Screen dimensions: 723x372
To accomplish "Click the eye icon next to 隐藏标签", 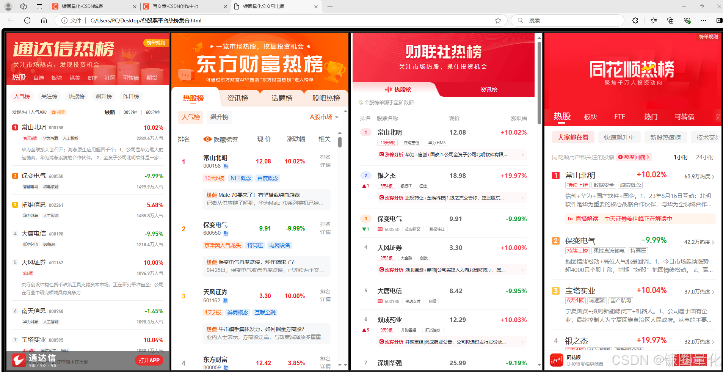I will pos(207,139).
